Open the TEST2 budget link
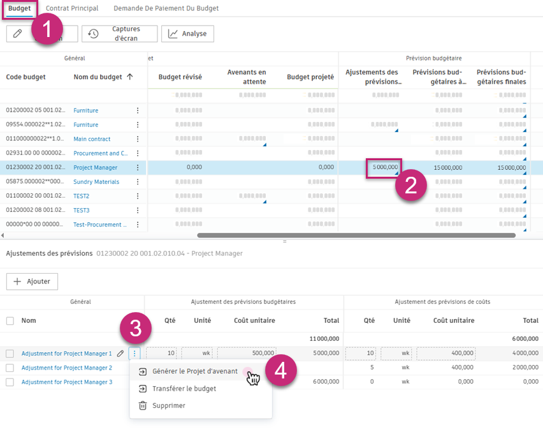 coord(82,196)
